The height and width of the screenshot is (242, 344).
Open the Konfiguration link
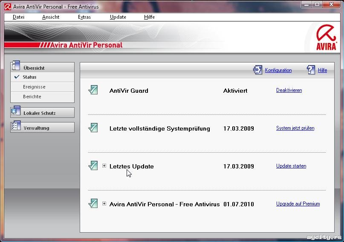click(278, 70)
